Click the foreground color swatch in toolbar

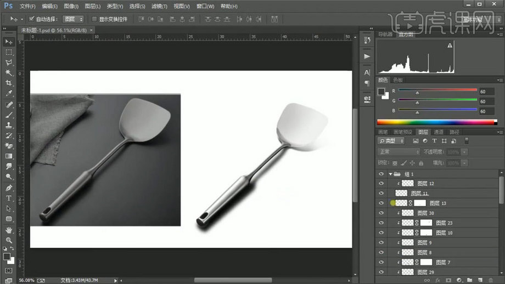coord(6,256)
